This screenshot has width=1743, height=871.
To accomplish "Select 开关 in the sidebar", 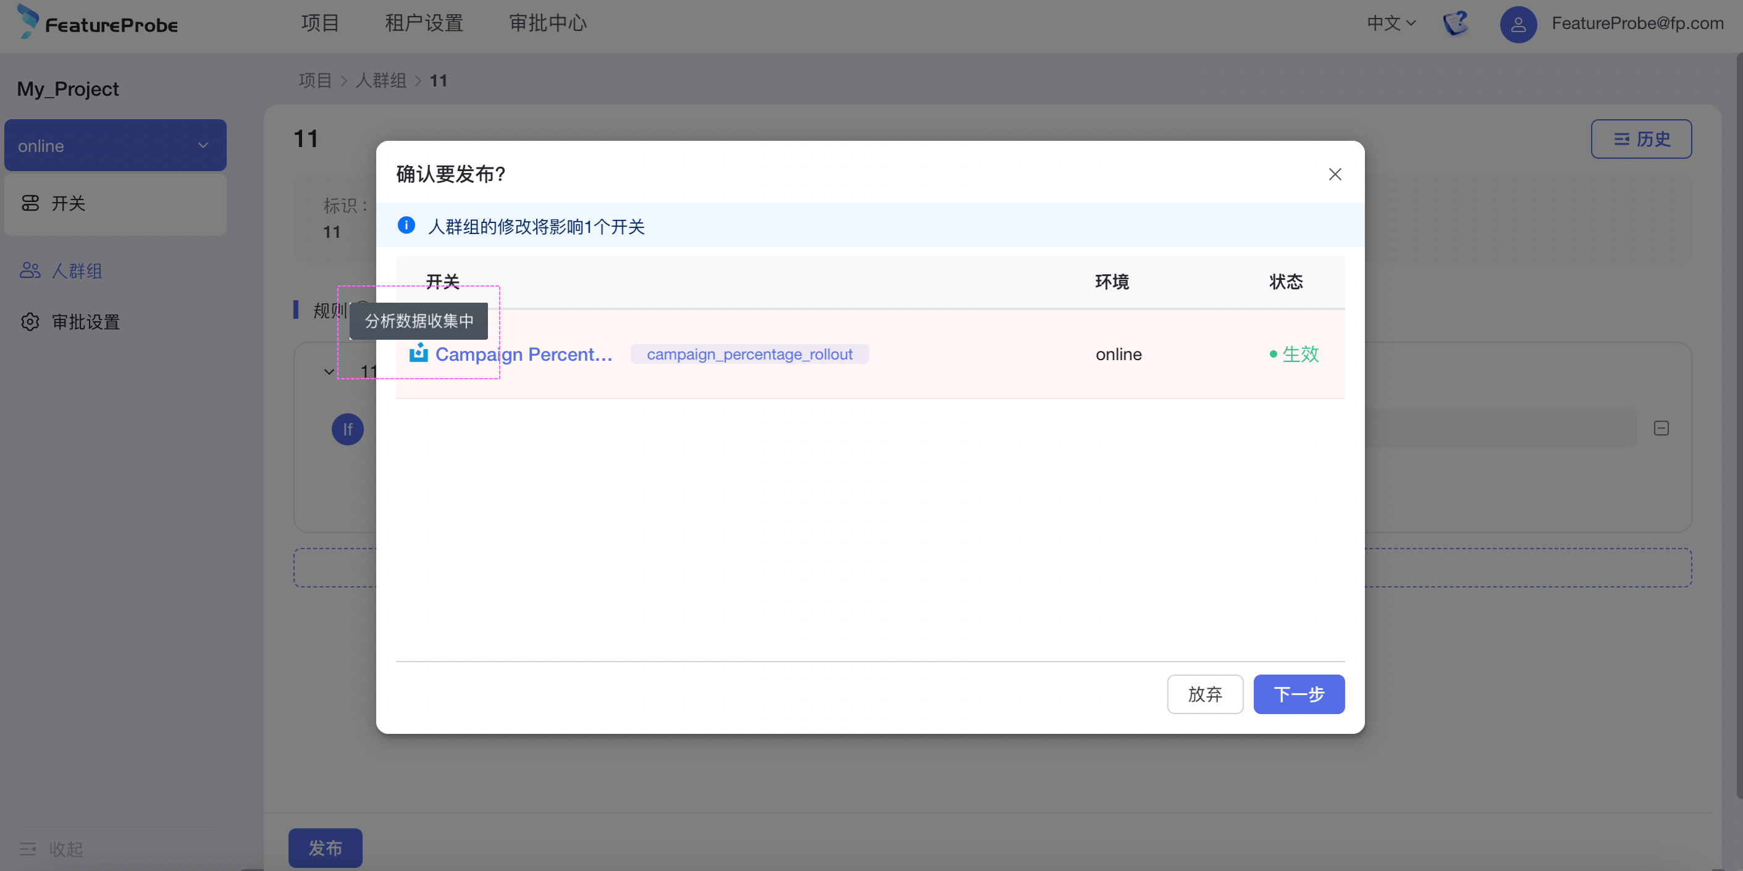I will (x=69, y=203).
